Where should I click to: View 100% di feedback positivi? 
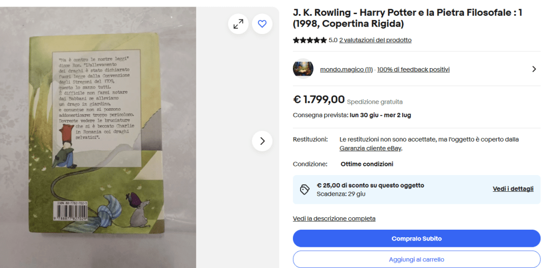pos(413,69)
